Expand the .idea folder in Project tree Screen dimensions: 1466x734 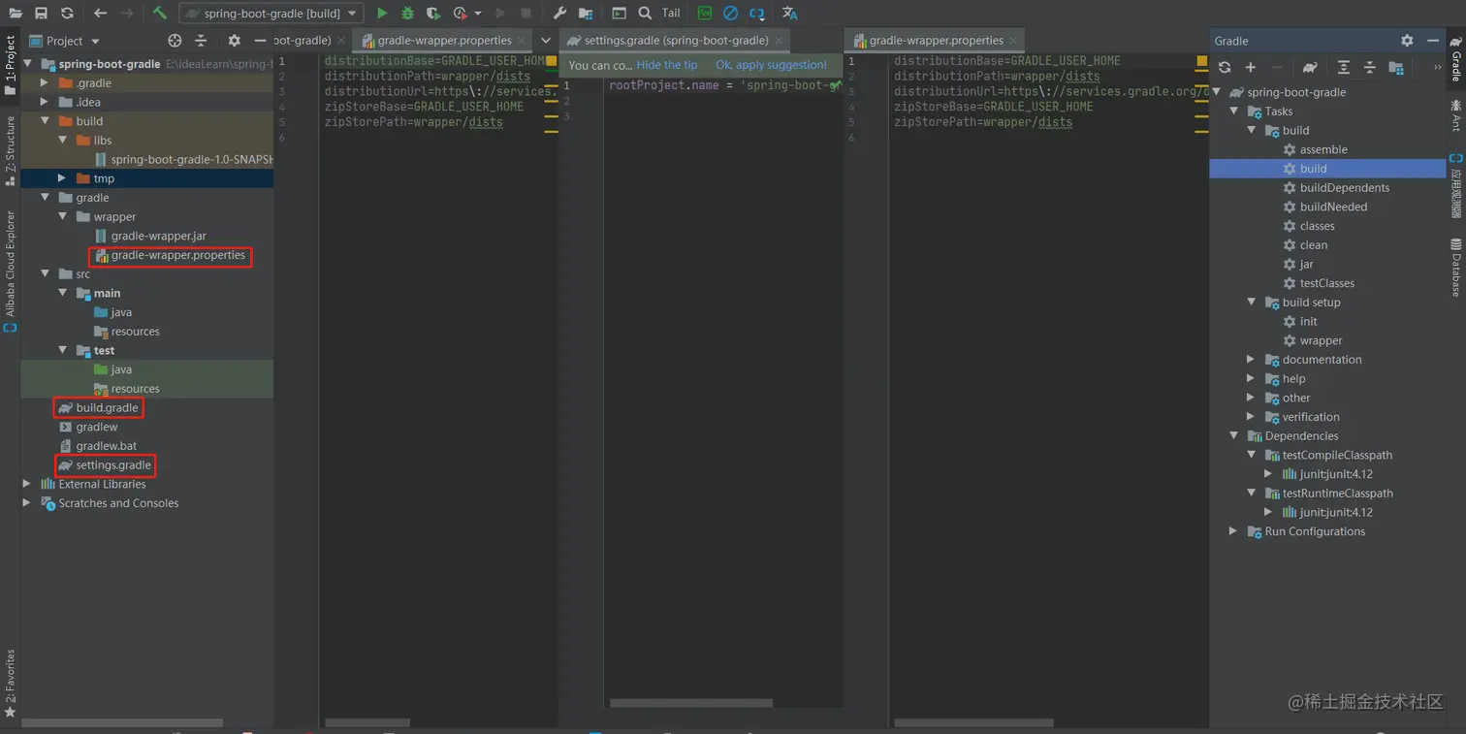(45, 102)
